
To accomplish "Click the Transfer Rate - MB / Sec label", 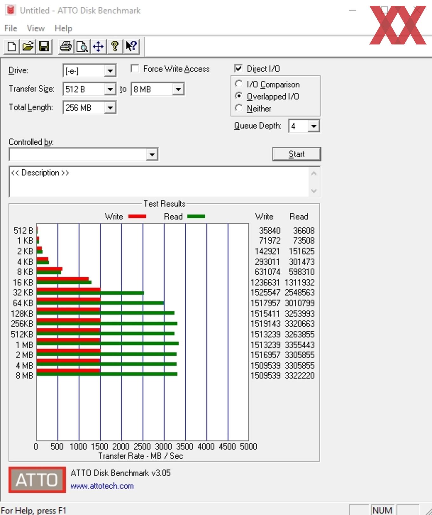I will pos(141,456).
